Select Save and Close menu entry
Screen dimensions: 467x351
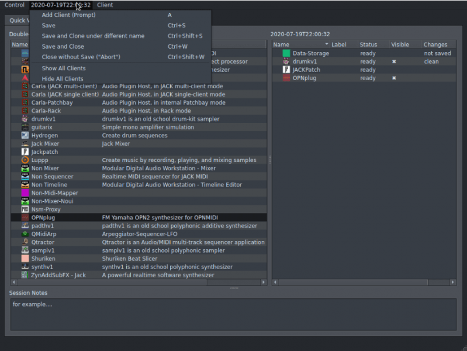(120, 46)
